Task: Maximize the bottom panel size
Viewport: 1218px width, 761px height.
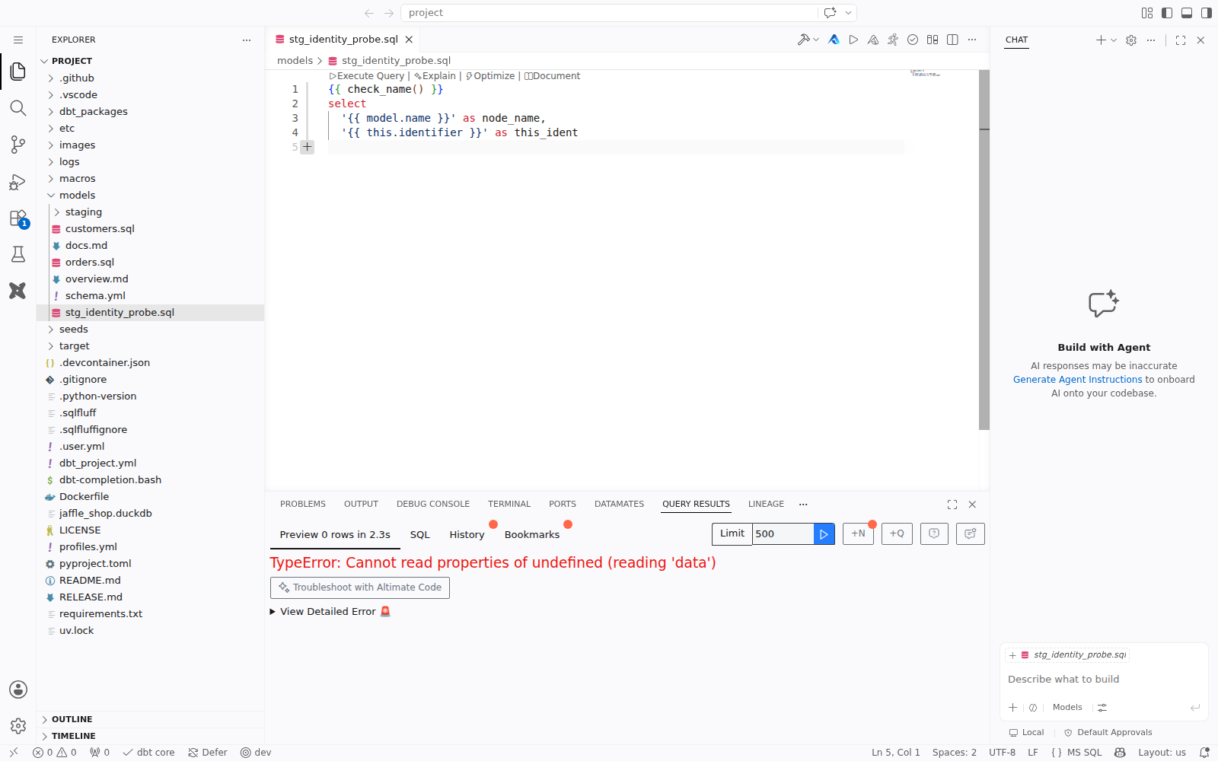Action: pyautogui.click(x=952, y=505)
